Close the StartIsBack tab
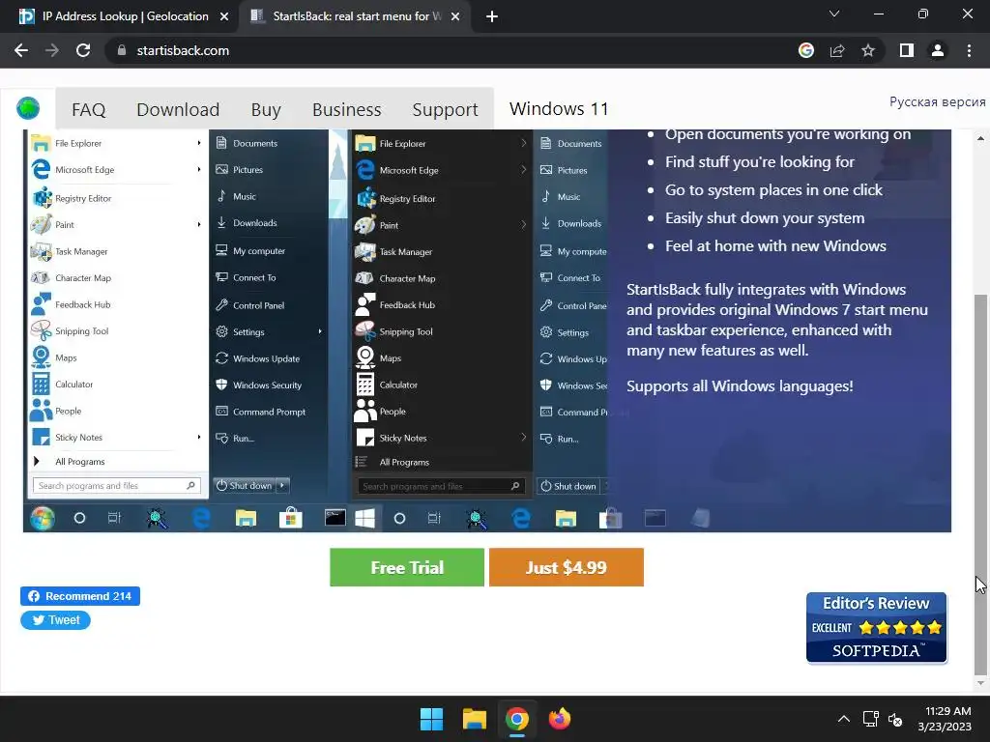 coord(455,16)
